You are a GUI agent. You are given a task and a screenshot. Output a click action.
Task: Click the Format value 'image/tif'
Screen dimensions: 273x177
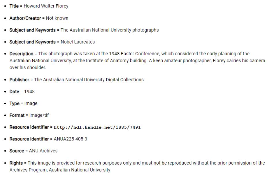coord(39,115)
